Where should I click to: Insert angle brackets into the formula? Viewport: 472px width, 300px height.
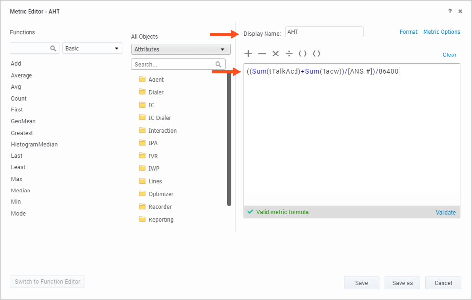point(316,54)
